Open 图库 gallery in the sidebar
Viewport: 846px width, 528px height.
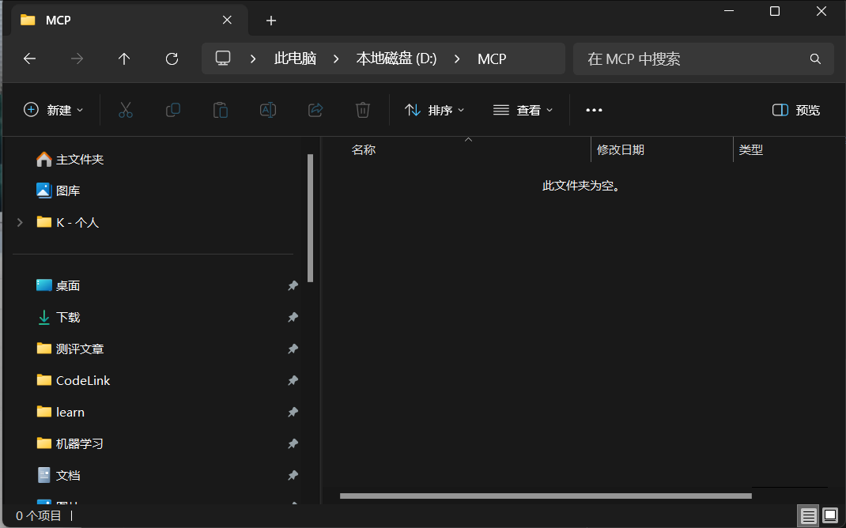pyautogui.click(x=58, y=190)
